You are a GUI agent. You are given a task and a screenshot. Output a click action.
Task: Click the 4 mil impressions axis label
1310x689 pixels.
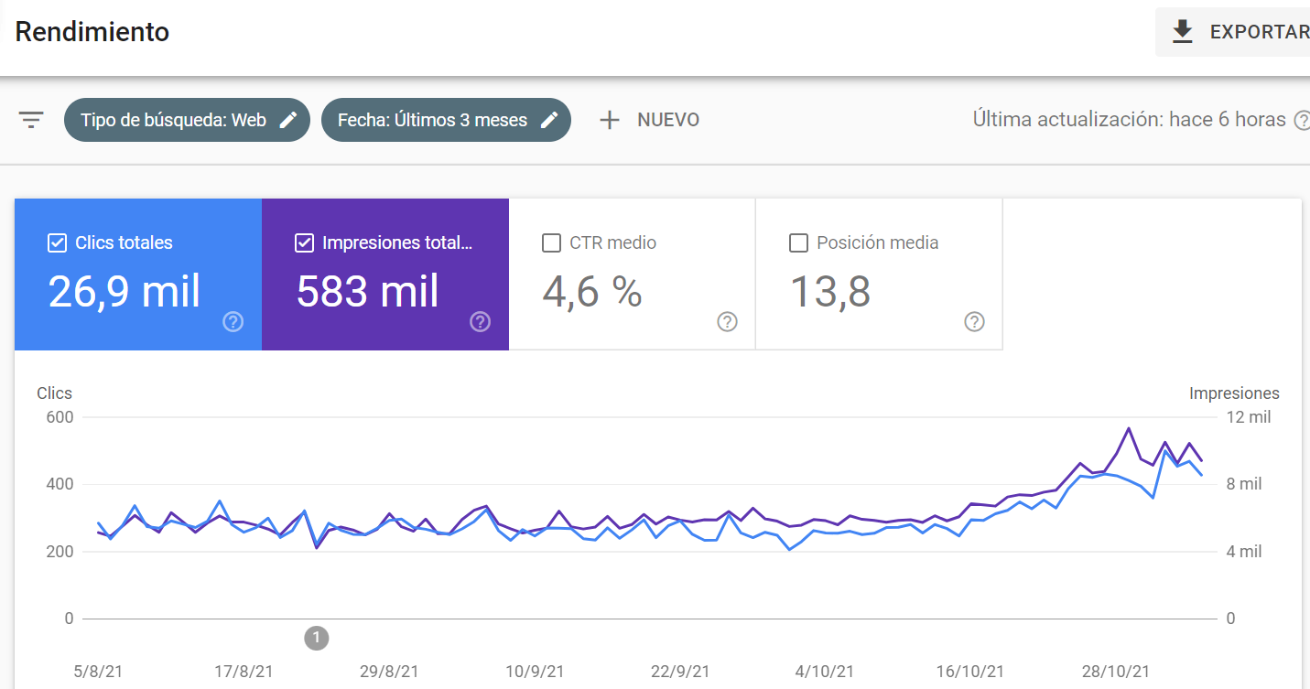1244,552
